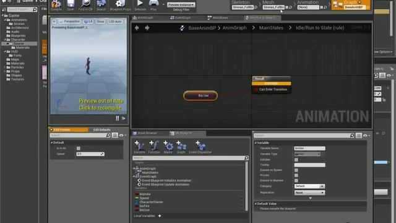Toggle property matrix in variable Details panel
This screenshot has width=396, height=223.
coord(359,136)
